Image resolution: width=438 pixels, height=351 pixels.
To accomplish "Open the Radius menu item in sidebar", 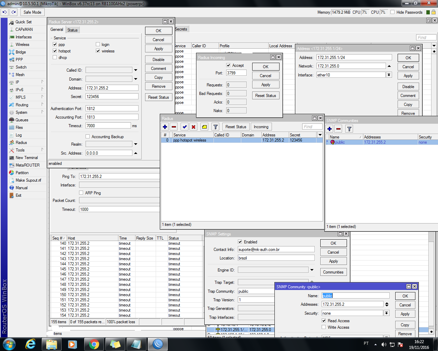I will point(21,143).
